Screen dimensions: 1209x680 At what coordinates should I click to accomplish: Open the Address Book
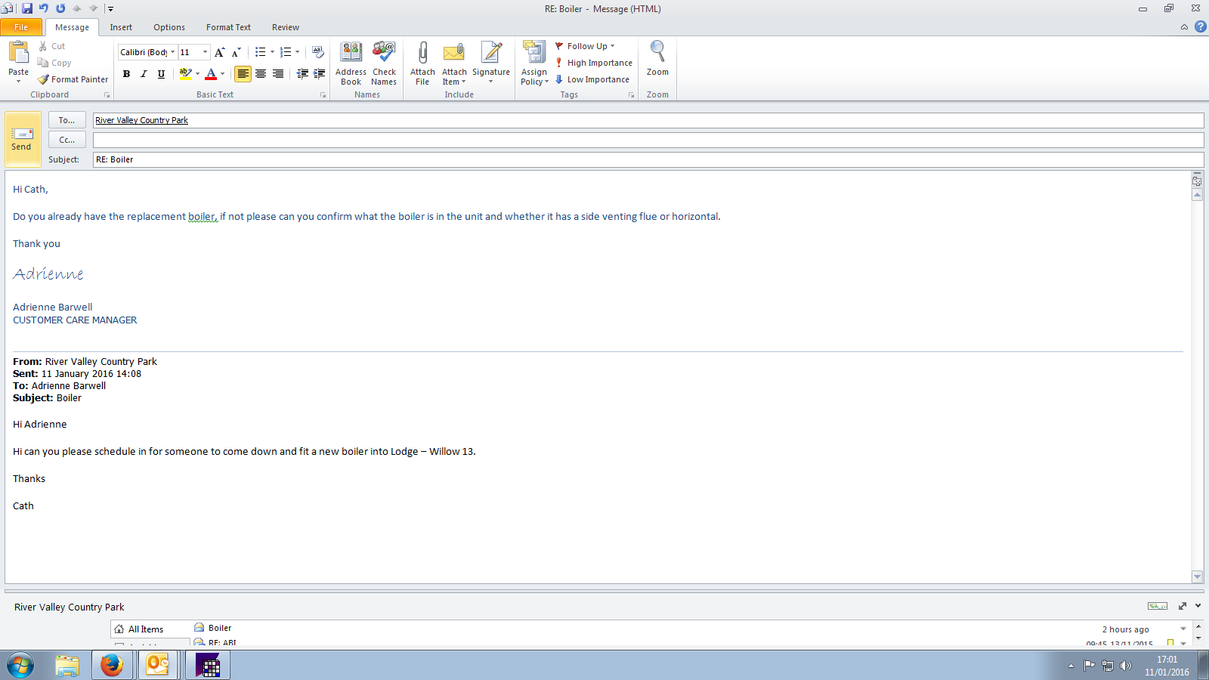click(351, 63)
